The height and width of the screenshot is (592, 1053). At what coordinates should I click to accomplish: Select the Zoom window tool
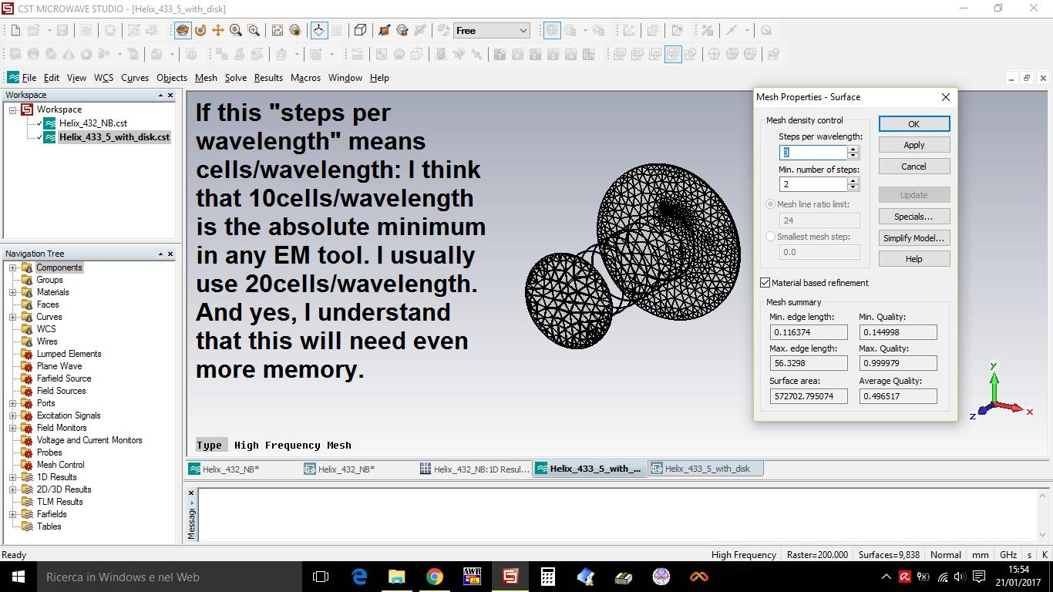[254, 31]
